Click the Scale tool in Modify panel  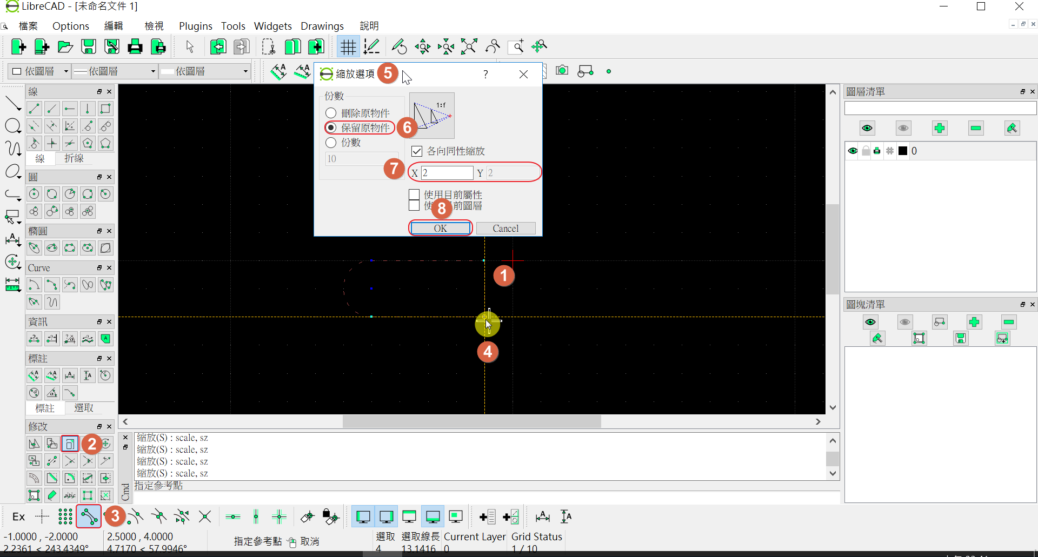coord(70,444)
